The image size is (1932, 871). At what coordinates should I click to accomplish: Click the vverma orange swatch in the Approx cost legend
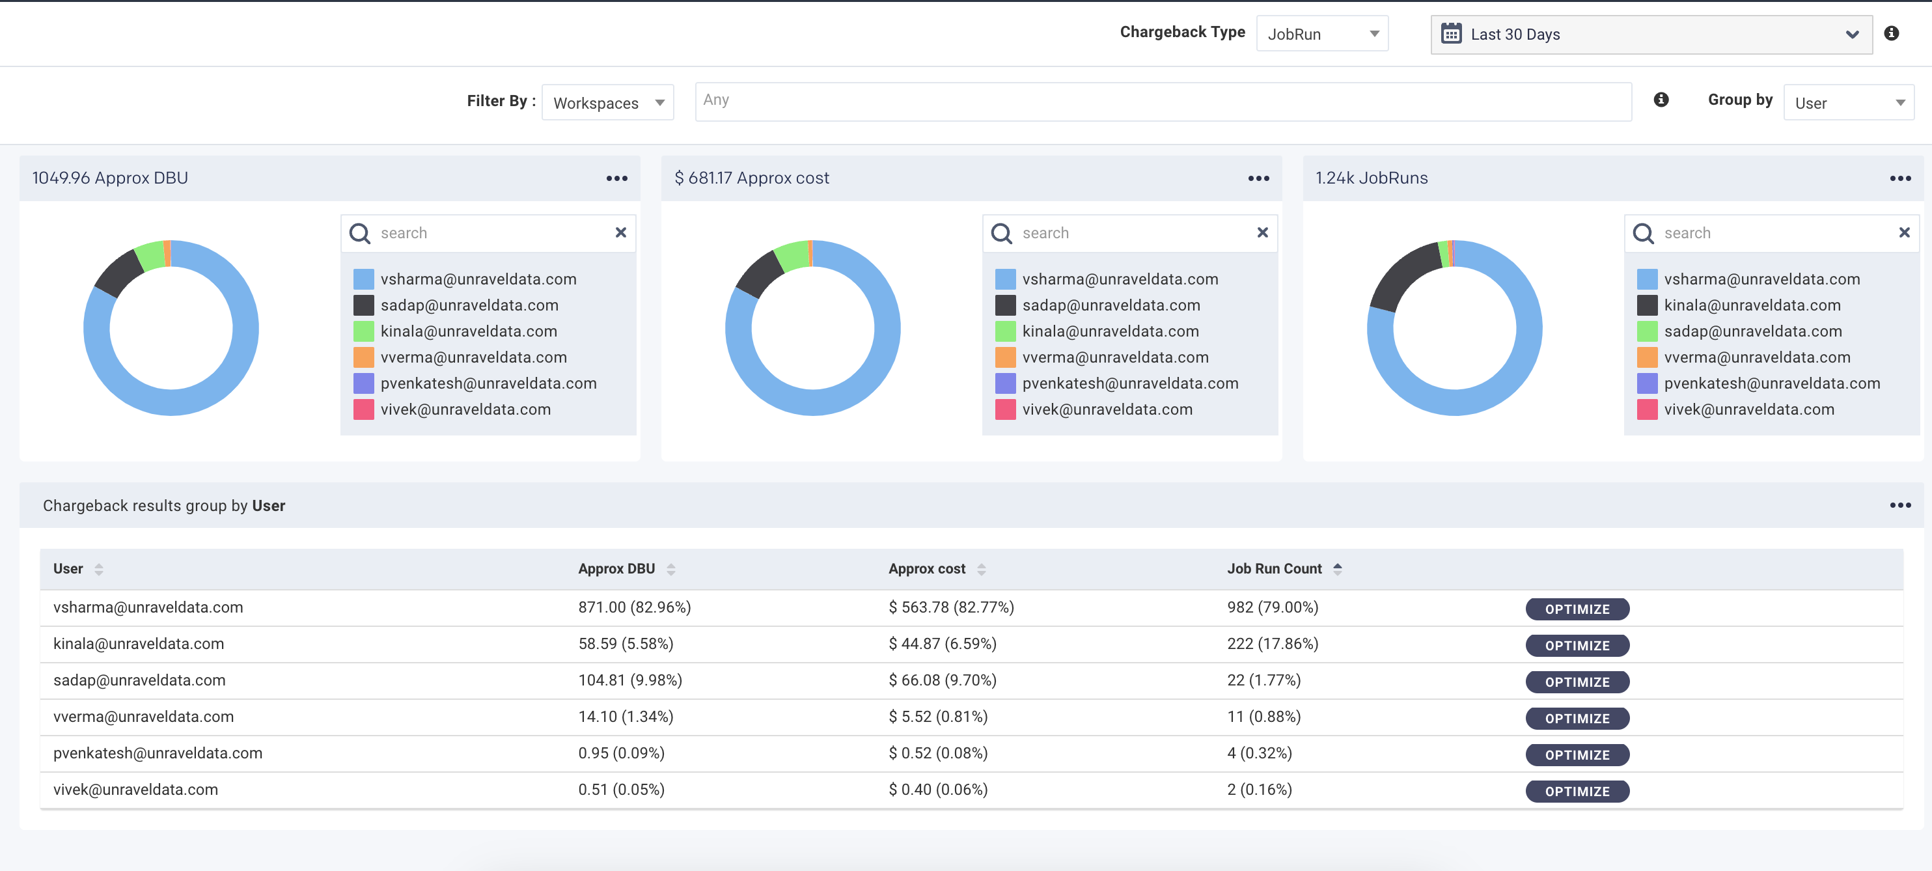[x=1005, y=358]
